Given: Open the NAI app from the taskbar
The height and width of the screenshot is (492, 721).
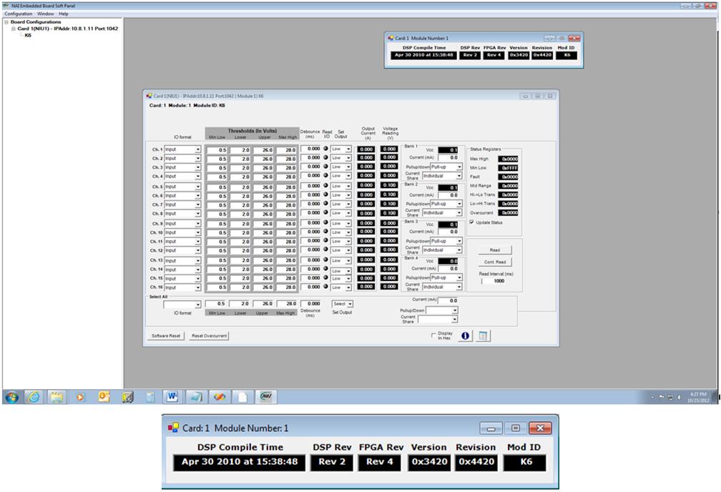Looking at the screenshot, I should click(266, 397).
